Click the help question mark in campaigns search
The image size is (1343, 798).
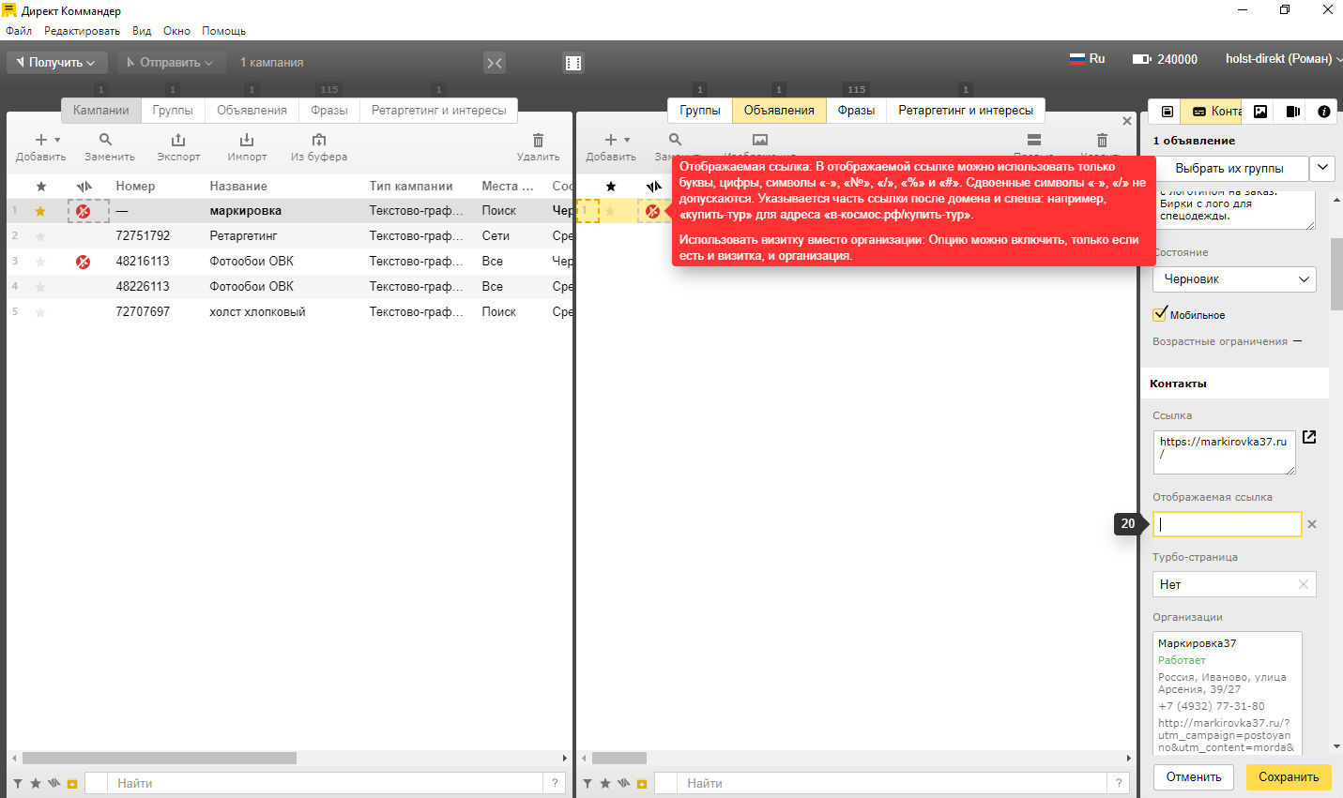pyautogui.click(x=555, y=783)
